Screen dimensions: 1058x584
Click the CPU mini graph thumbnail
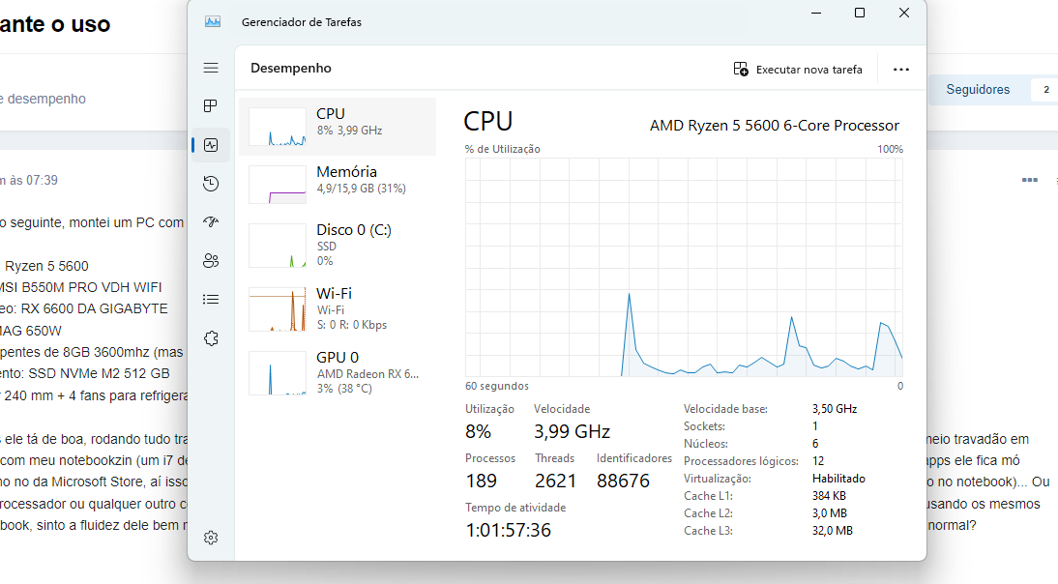click(x=278, y=127)
